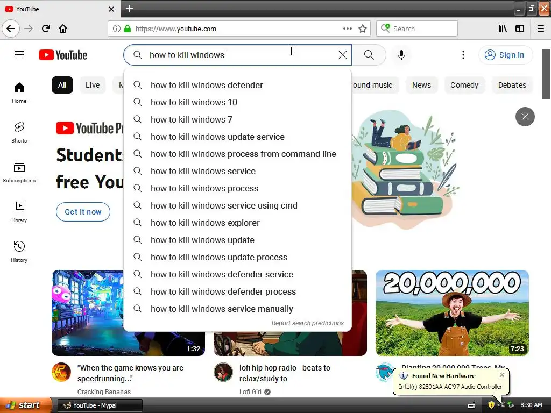Toggle the browser sidebar icon
The image size is (551, 413).
coord(520,29)
